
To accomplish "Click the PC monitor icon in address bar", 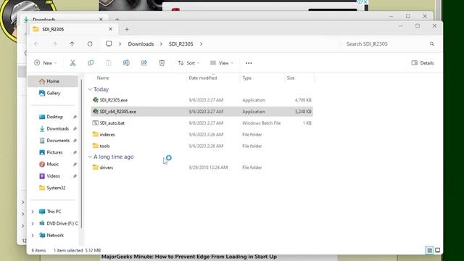I will point(109,43).
